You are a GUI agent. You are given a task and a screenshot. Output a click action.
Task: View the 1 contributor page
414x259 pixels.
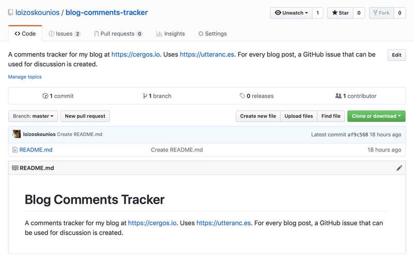tap(356, 96)
